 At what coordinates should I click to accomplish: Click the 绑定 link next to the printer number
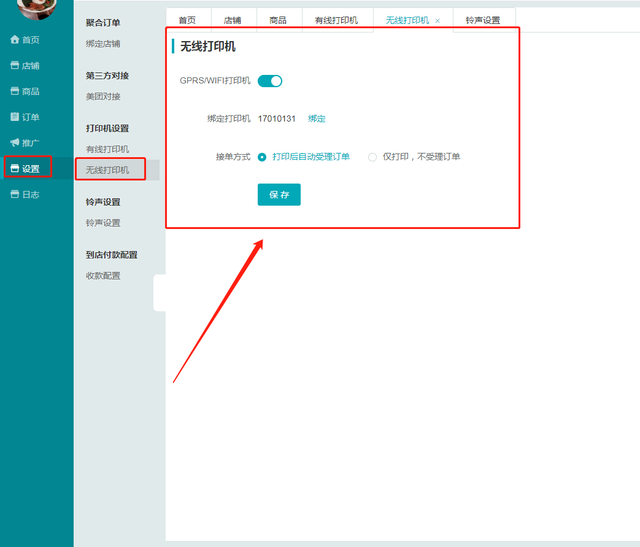pos(317,118)
